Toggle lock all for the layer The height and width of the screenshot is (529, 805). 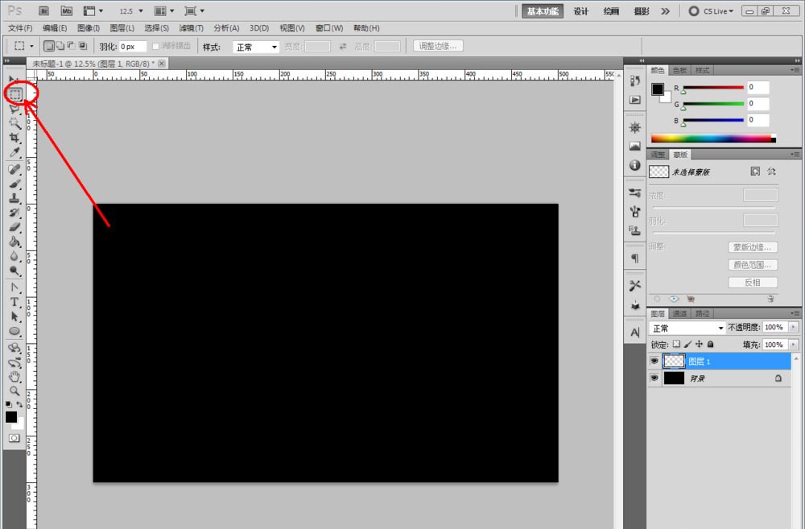coord(711,344)
